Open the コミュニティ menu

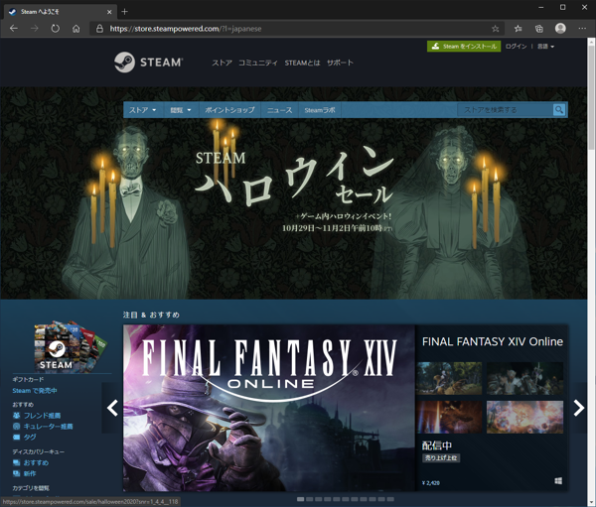pyautogui.click(x=258, y=63)
